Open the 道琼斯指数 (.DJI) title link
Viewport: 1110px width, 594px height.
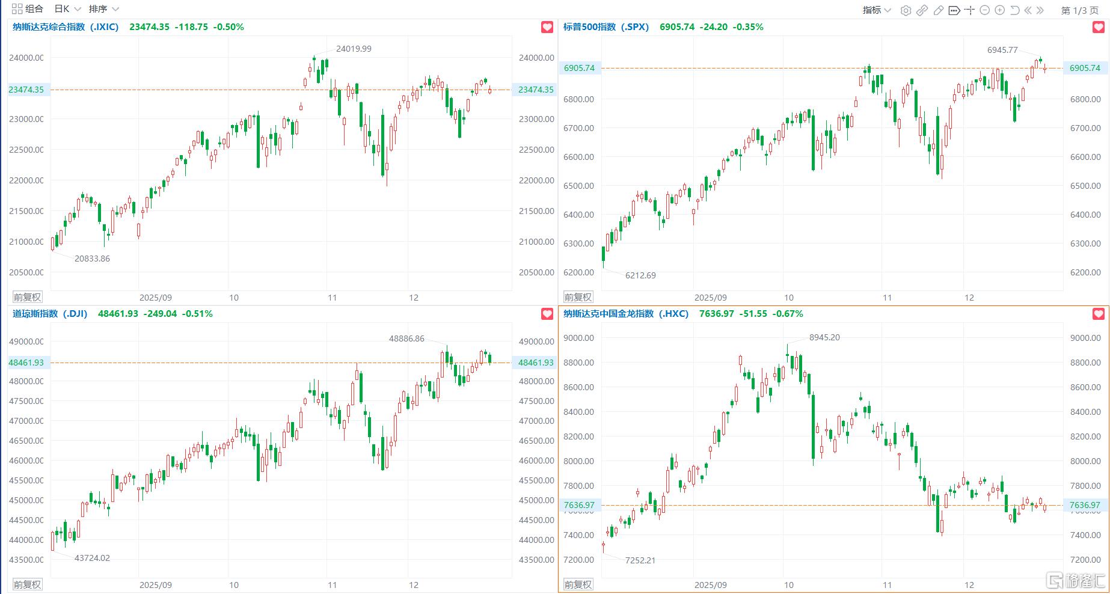(x=50, y=314)
